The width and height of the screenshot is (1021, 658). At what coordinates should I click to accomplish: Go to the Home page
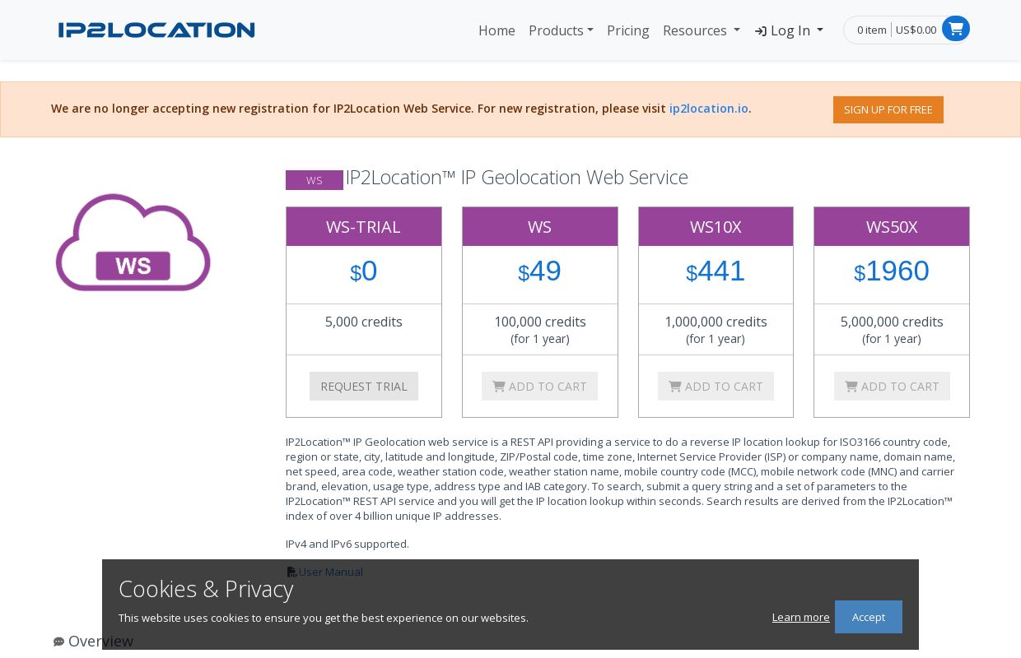point(497,30)
